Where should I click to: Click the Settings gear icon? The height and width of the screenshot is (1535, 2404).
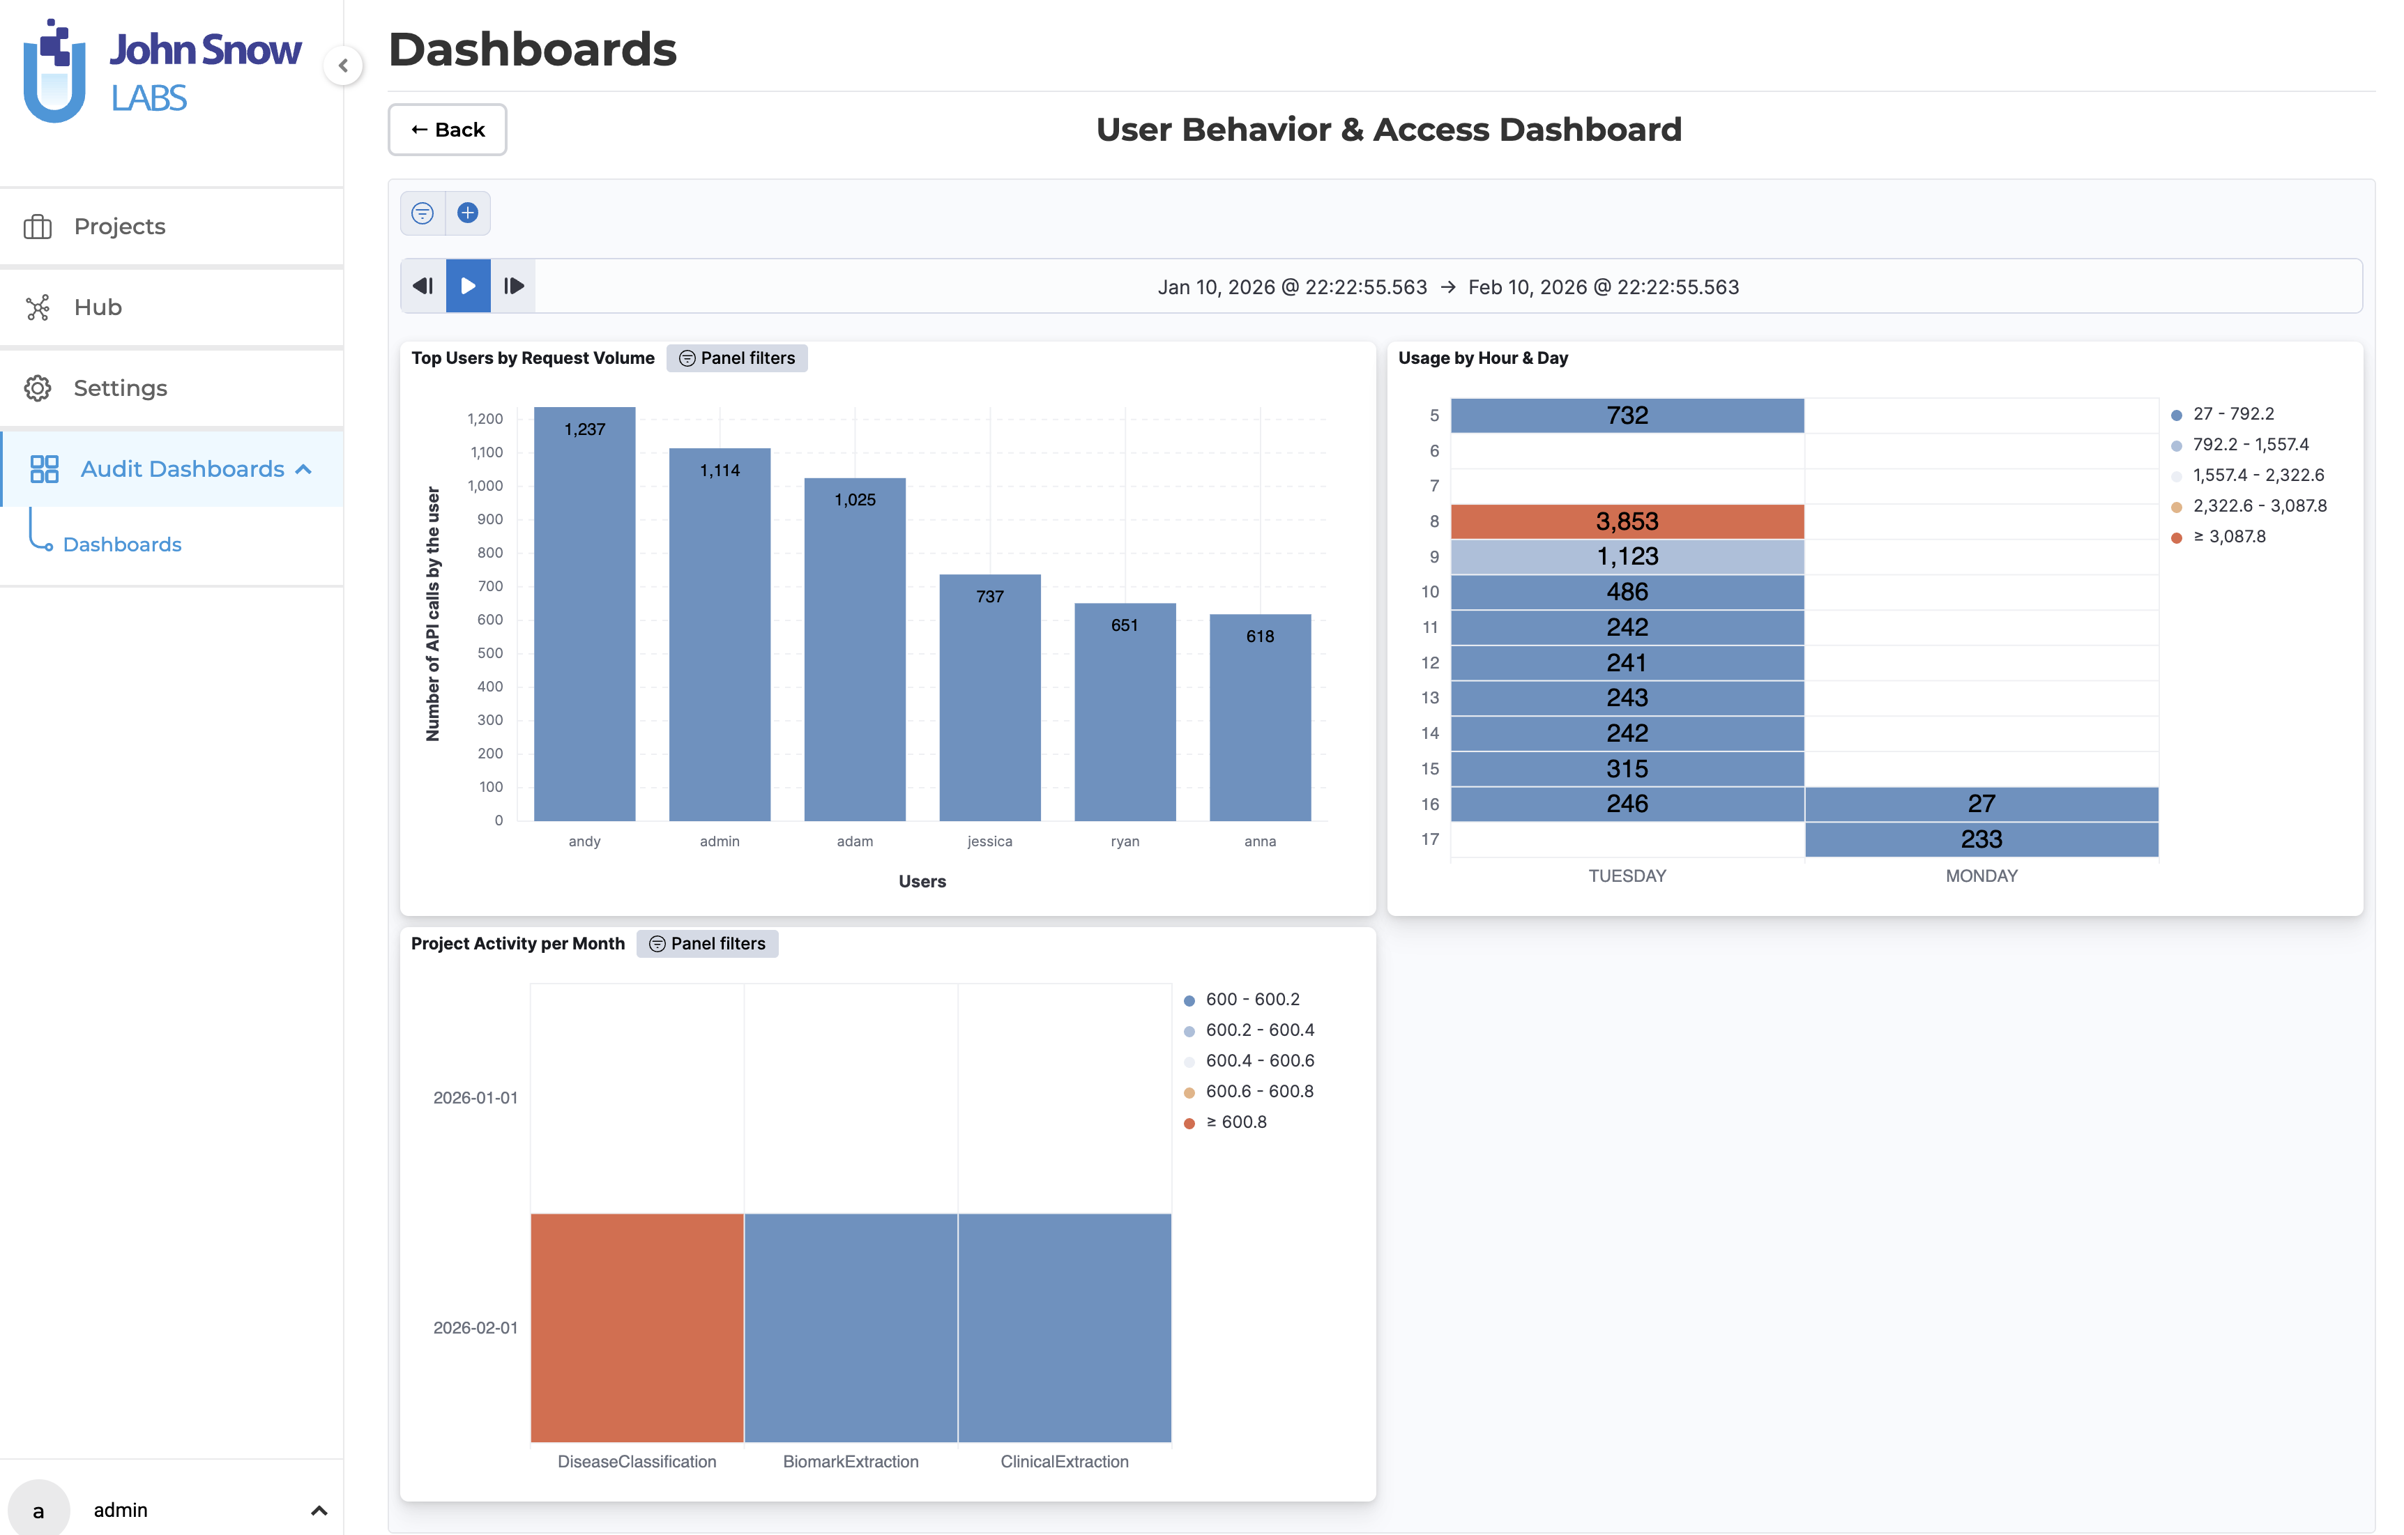(38, 388)
